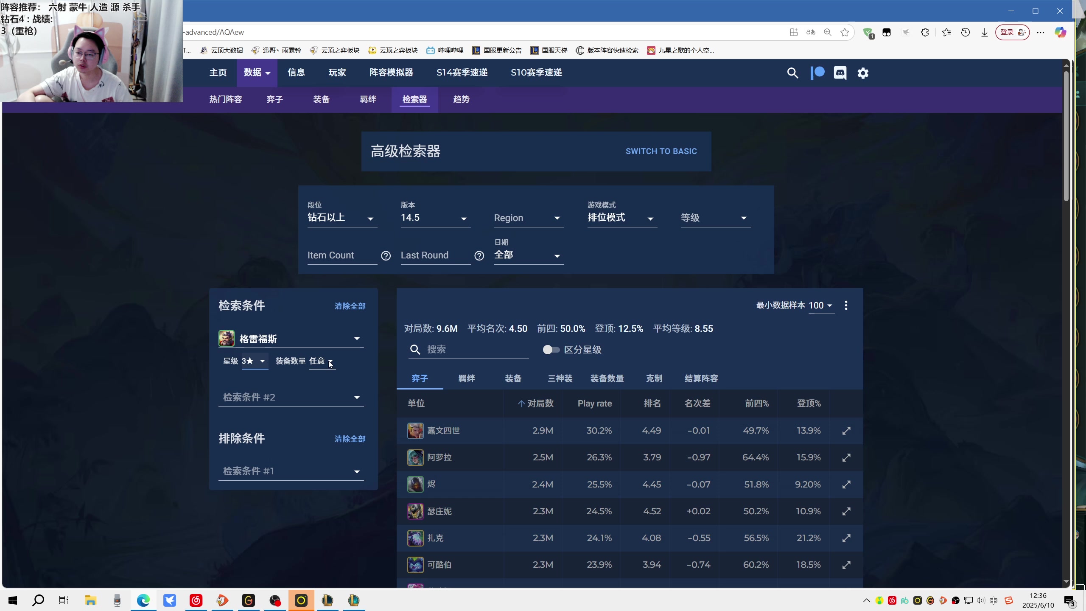Open the site search magnifier icon
Screen dimensions: 1086x611
(x=792, y=73)
